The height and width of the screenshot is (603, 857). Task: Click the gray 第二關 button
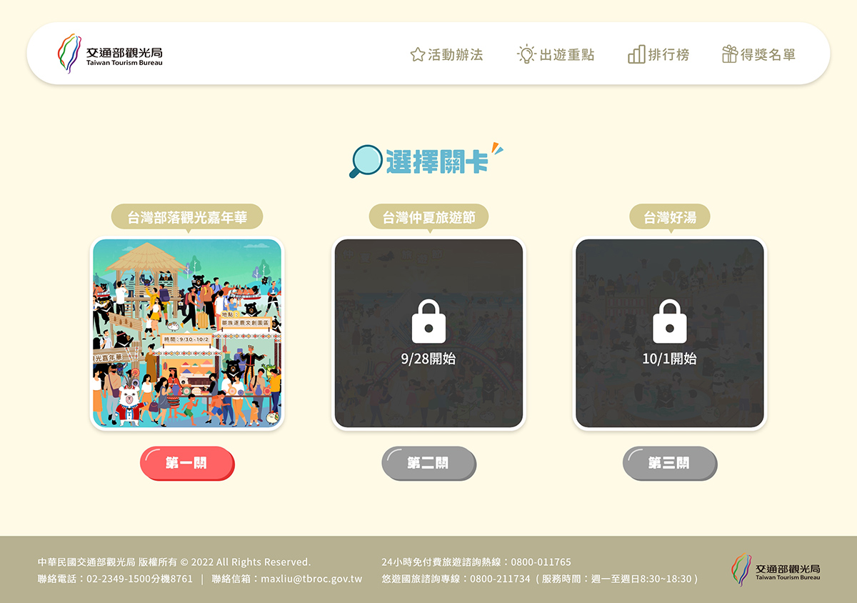(x=428, y=464)
